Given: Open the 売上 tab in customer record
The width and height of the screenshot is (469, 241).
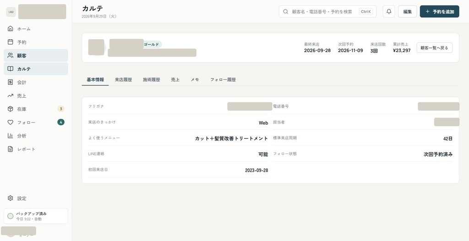Looking at the screenshot, I should point(175,79).
